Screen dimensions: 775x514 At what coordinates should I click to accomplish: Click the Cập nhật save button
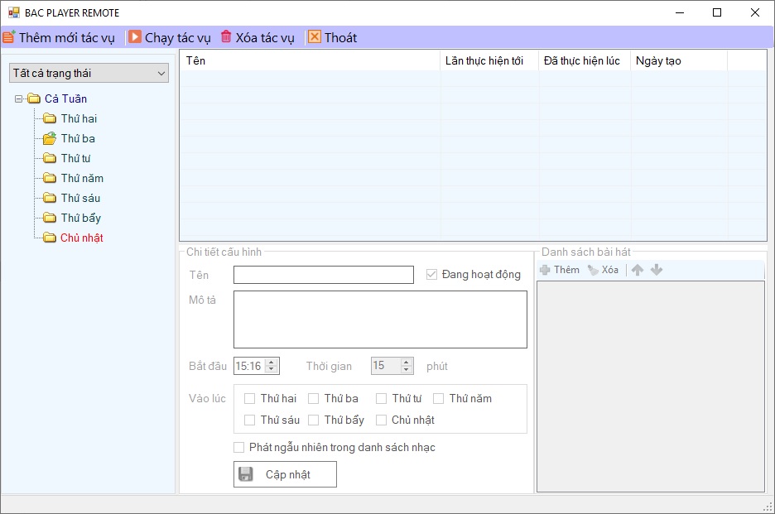coord(285,474)
